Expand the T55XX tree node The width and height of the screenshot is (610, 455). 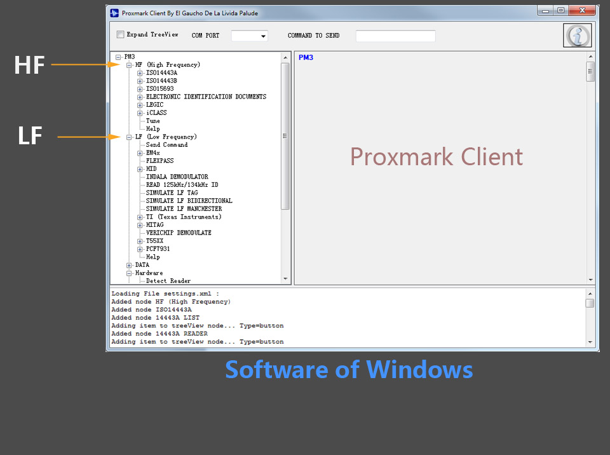(140, 241)
